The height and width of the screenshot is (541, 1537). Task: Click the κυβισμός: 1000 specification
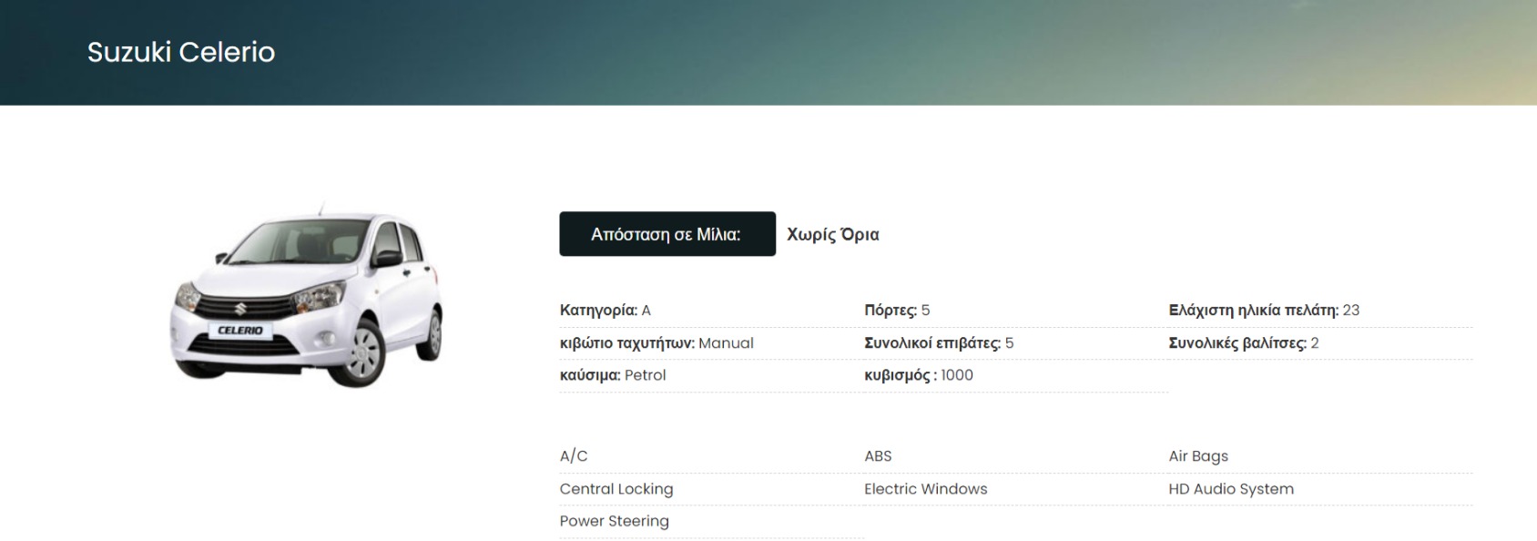pyautogui.click(x=919, y=375)
